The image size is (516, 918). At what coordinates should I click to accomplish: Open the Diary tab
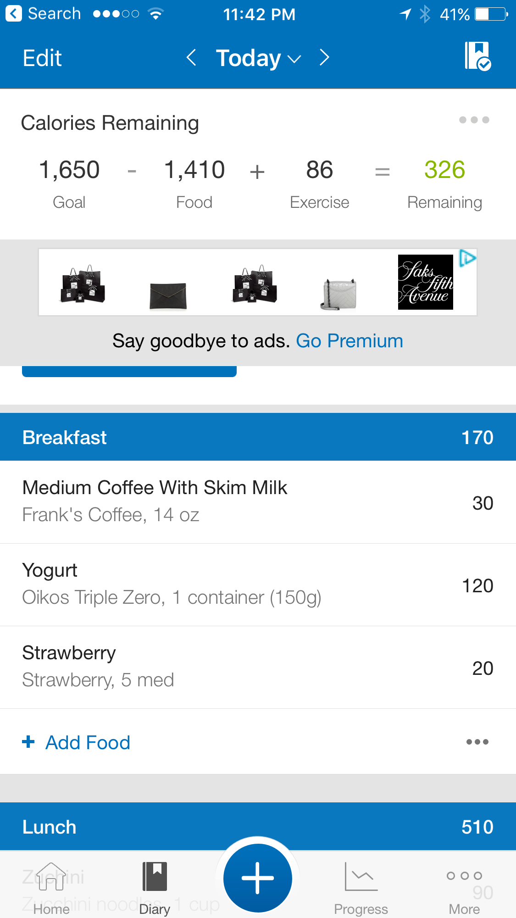155,888
